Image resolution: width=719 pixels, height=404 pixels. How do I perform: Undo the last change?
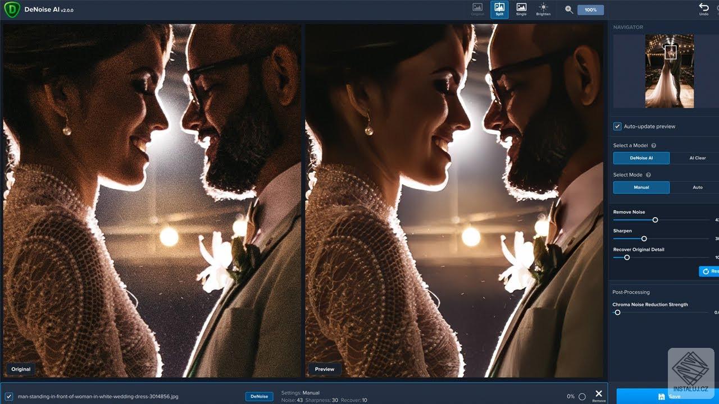click(704, 9)
